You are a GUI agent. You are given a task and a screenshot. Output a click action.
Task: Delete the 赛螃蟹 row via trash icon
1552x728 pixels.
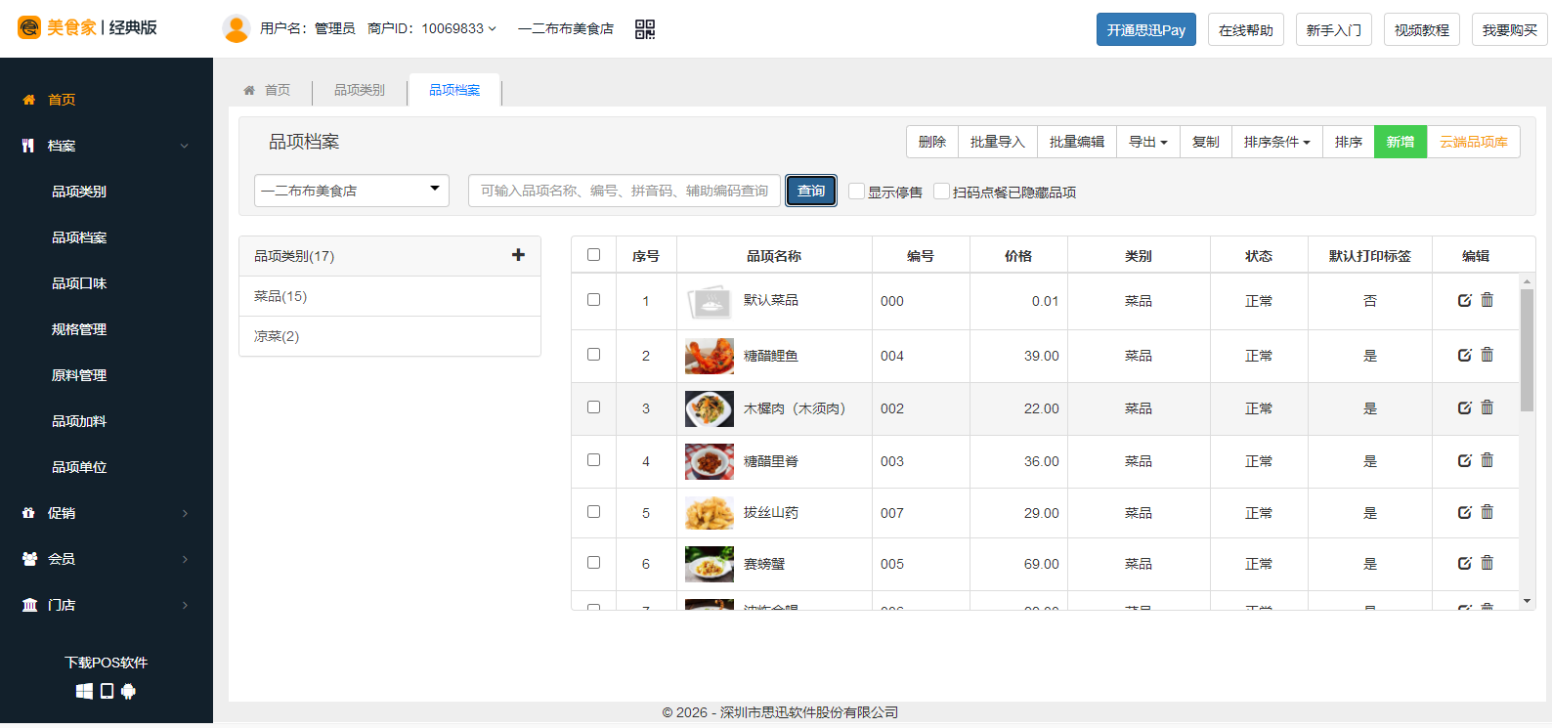tap(1487, 563)
